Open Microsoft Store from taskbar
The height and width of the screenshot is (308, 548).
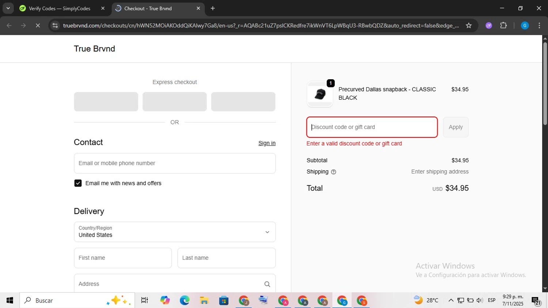[x=224, y=300]
